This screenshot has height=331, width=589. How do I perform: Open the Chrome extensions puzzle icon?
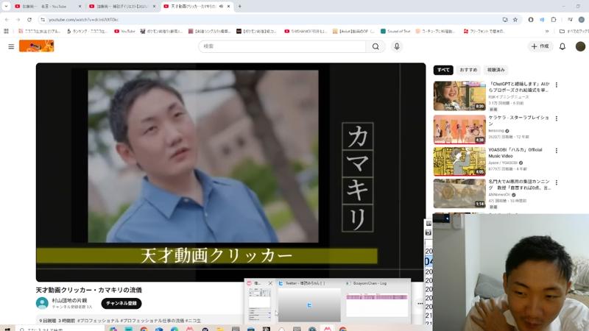tap(554, 20)
